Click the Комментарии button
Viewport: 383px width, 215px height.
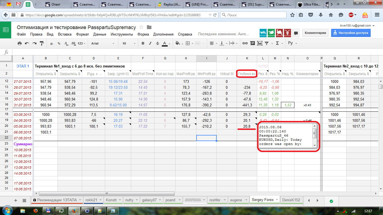pyautogui.click(x=315, y=33)
